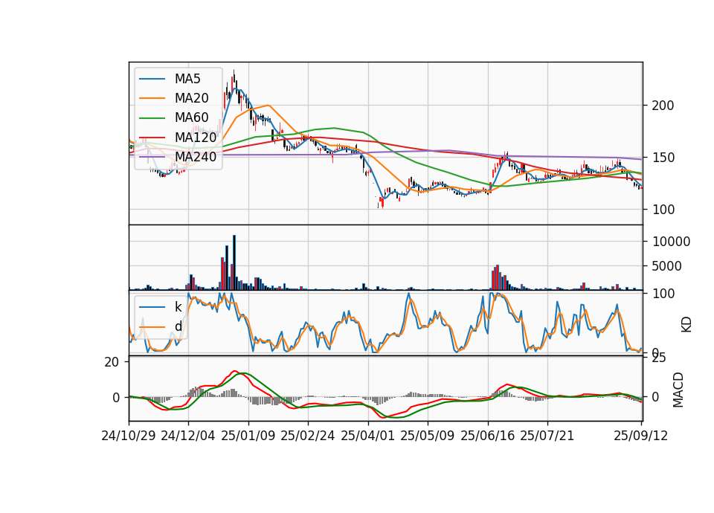Click the 150 price axis label
The height and width of the screenshot is (513, 714).
663,158
